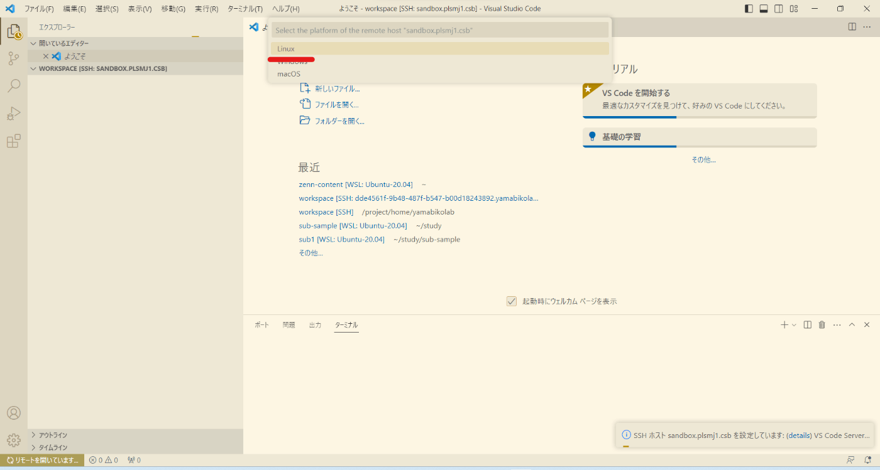The image size is (880, 470).
Task: Expand the アウトライン section
Action: [x=135, y=435]
